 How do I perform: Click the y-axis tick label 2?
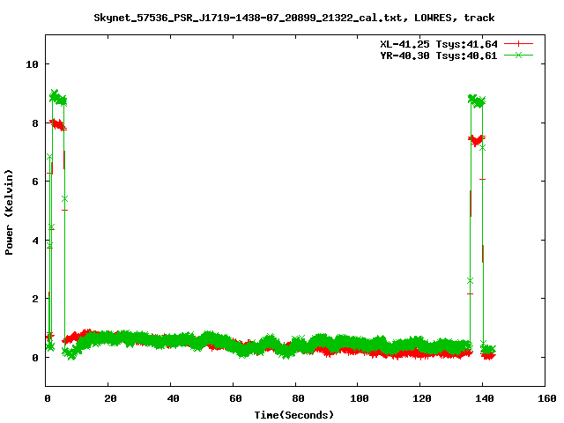[35, 299]
